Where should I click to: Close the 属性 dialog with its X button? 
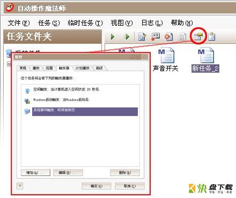[144, 57]
